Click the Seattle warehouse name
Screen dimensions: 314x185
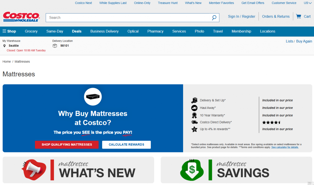[x=13, y=46]
